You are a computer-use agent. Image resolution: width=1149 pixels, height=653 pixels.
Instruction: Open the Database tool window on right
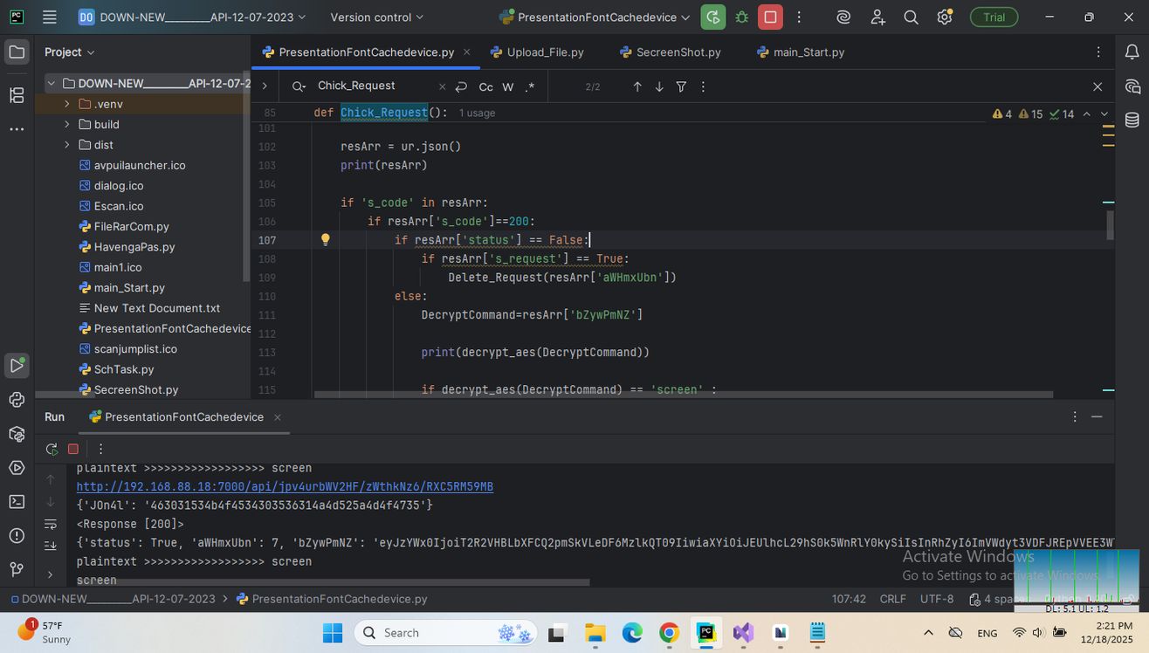(1132, 120)
